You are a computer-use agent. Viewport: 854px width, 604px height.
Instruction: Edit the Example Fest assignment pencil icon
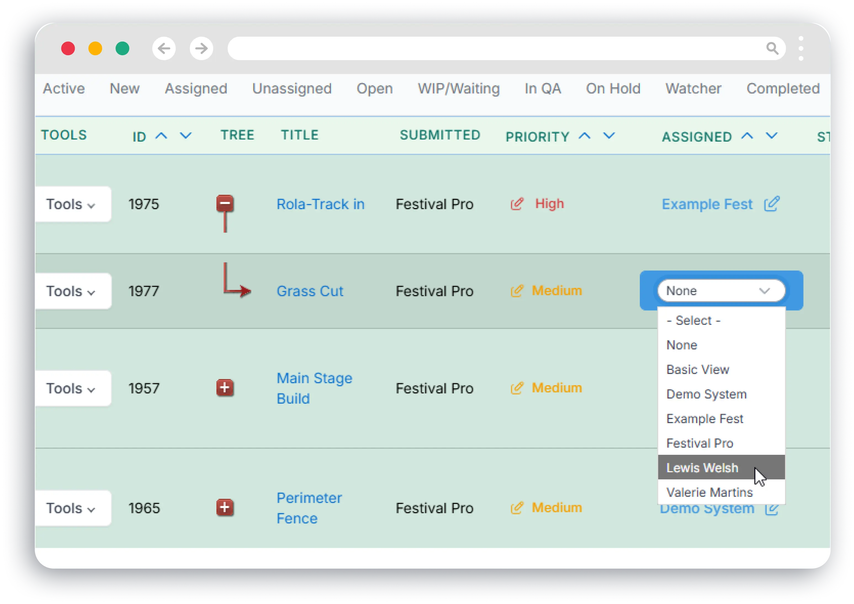[772, 204]
